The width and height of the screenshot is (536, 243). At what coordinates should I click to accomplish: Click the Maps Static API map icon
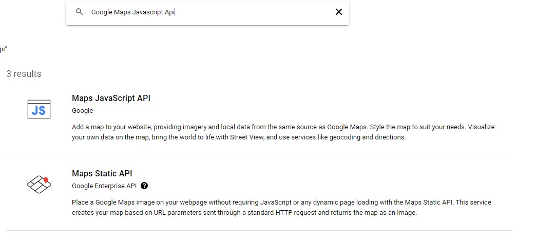click(39, 185)
